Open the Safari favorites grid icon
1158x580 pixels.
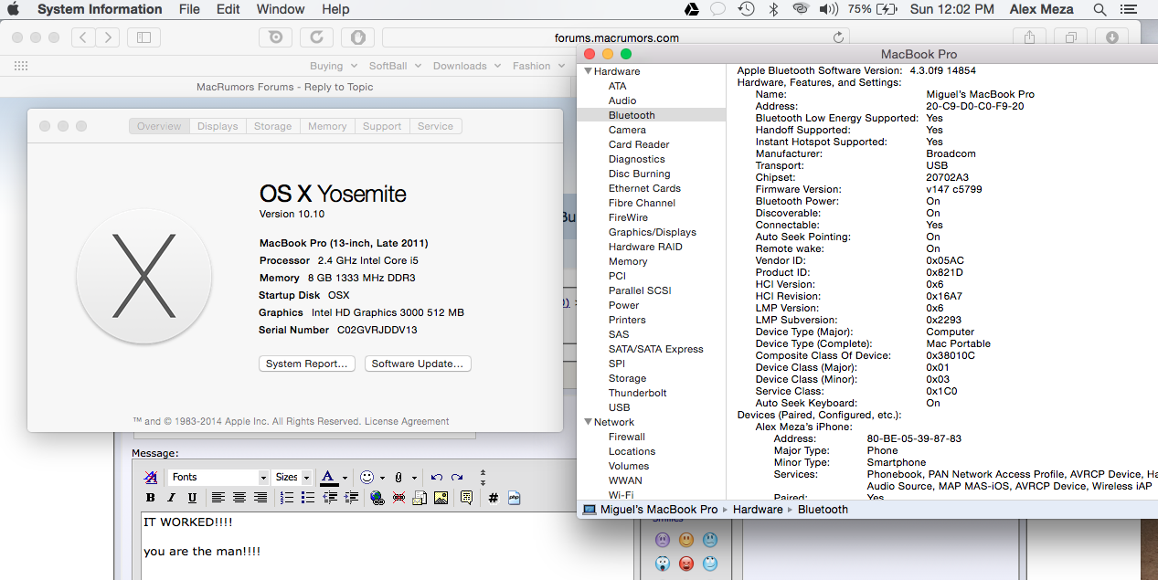tap(21, 66)
